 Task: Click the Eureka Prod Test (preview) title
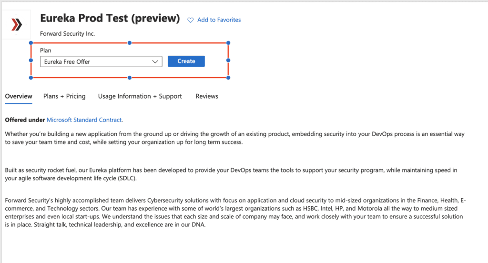click(x=110, y=19)
